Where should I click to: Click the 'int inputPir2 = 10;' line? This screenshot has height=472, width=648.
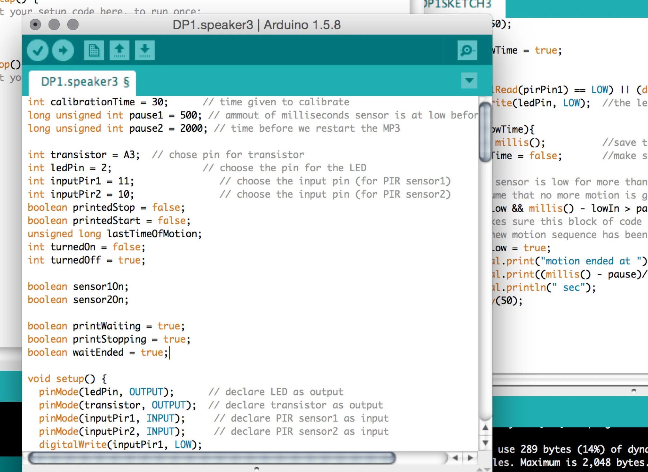(x=81, y=194)
